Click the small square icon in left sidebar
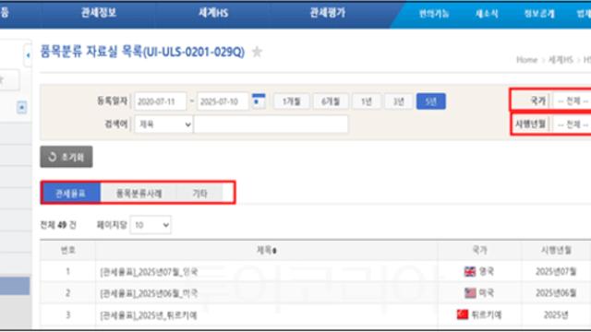Viewport: 591px width, 332px height. (22, 108)
